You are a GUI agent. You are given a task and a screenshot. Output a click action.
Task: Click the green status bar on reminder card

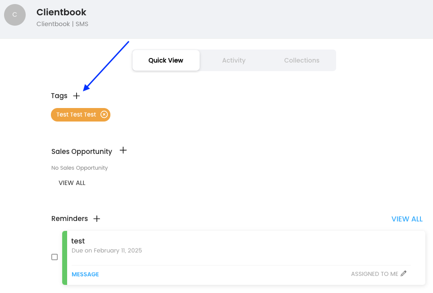pos(64,258)
